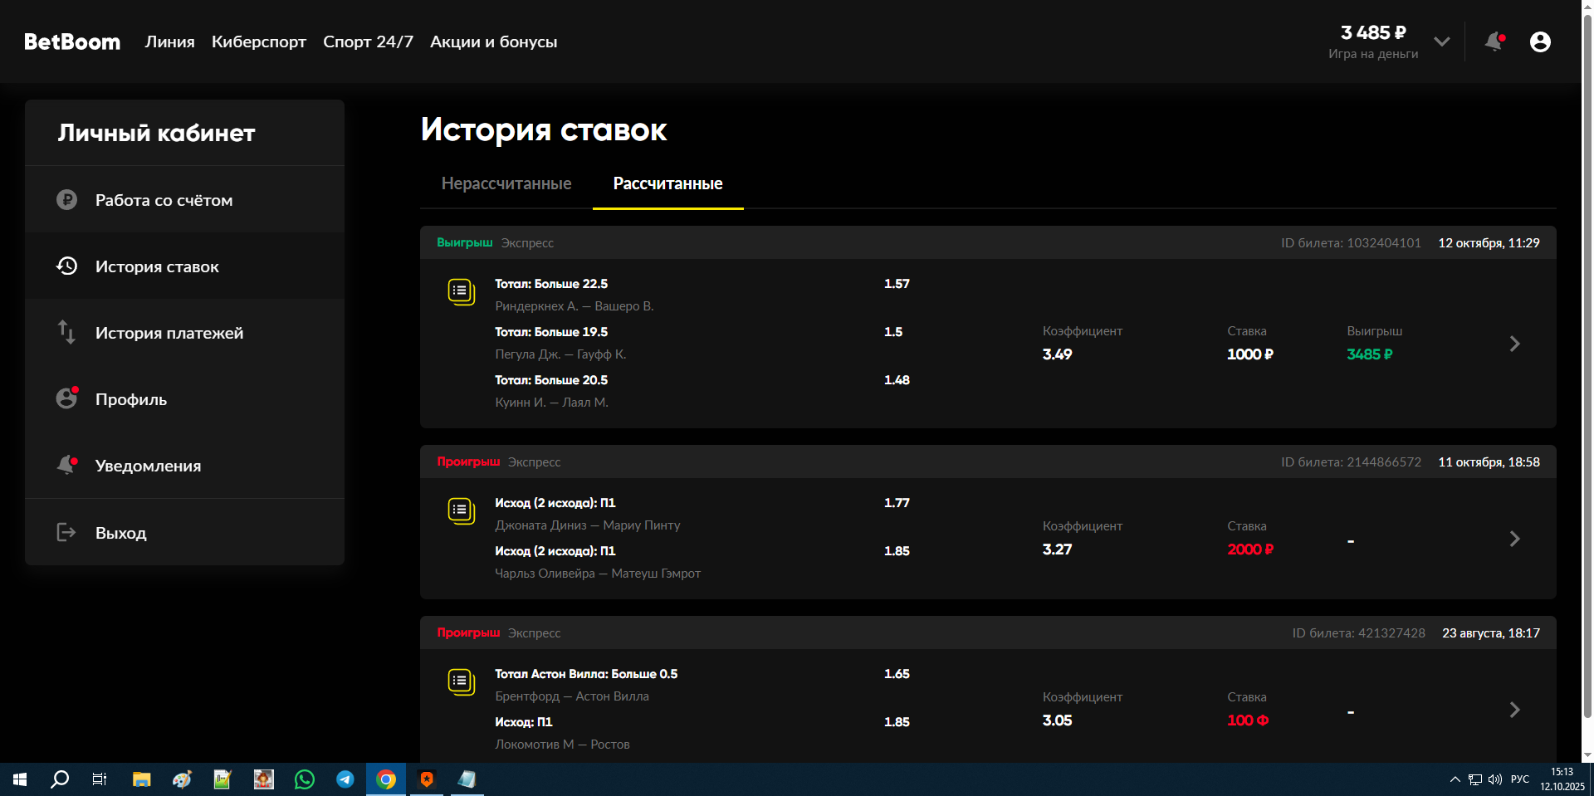The width and height of the screenshot is (1594, 796).
Task: Click the express bet icon for the Джоната Диниз bet
Action: coord(461,510)
